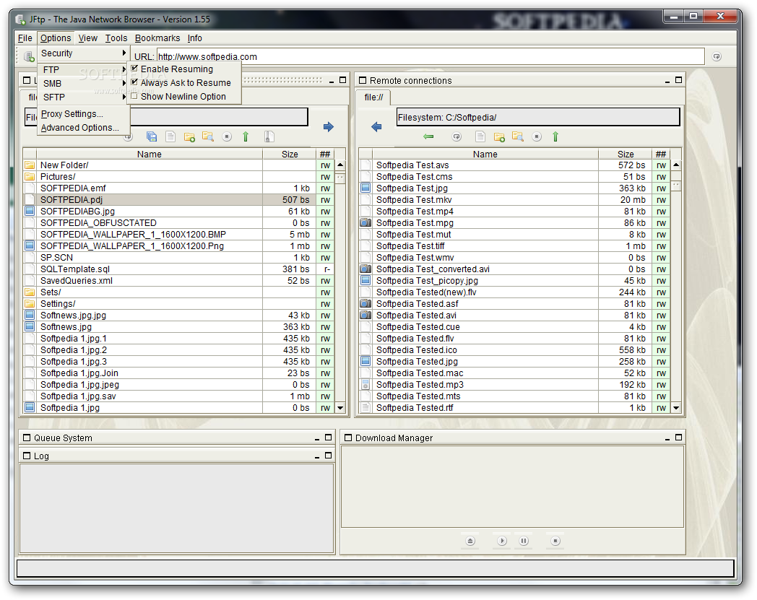Click the go button right of URL field

click(717, 56)
